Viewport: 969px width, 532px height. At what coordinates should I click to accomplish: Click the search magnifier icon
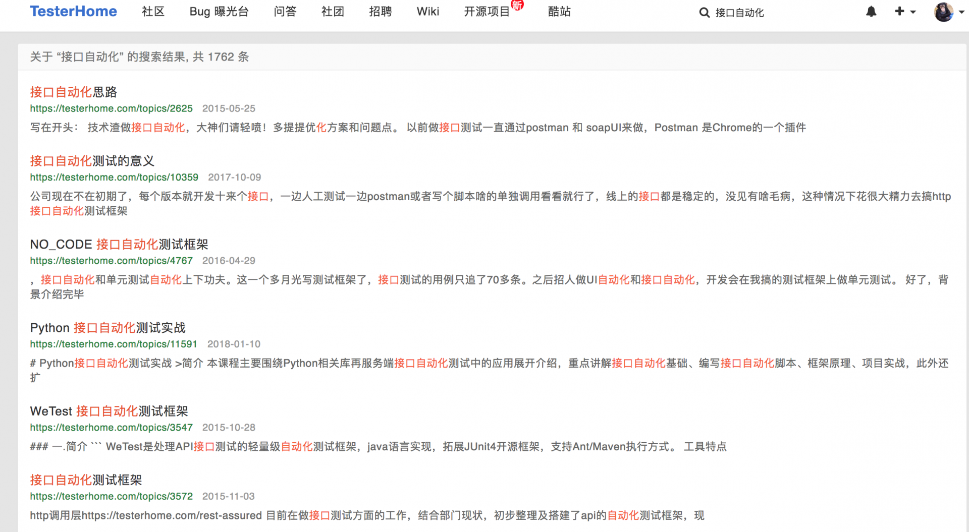(x=704, y=13)
